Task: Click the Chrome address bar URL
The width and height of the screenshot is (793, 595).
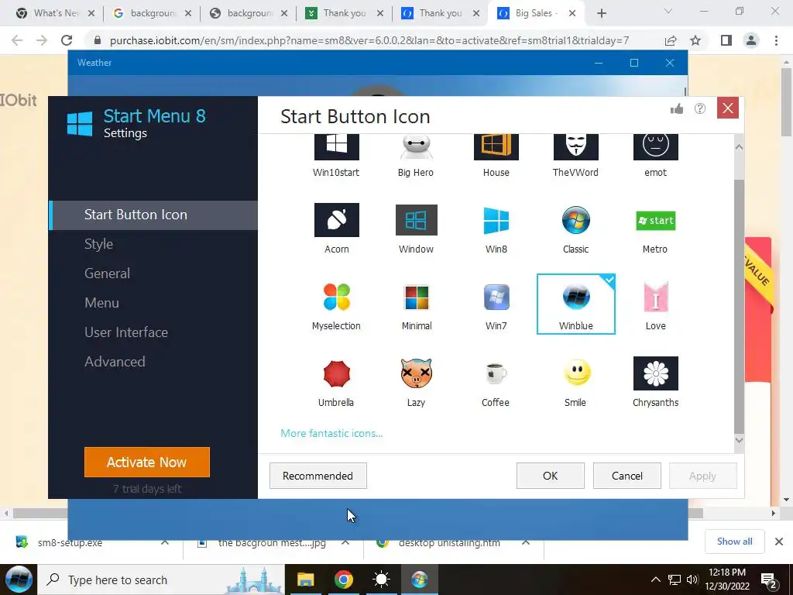Action: click(369, 40)
